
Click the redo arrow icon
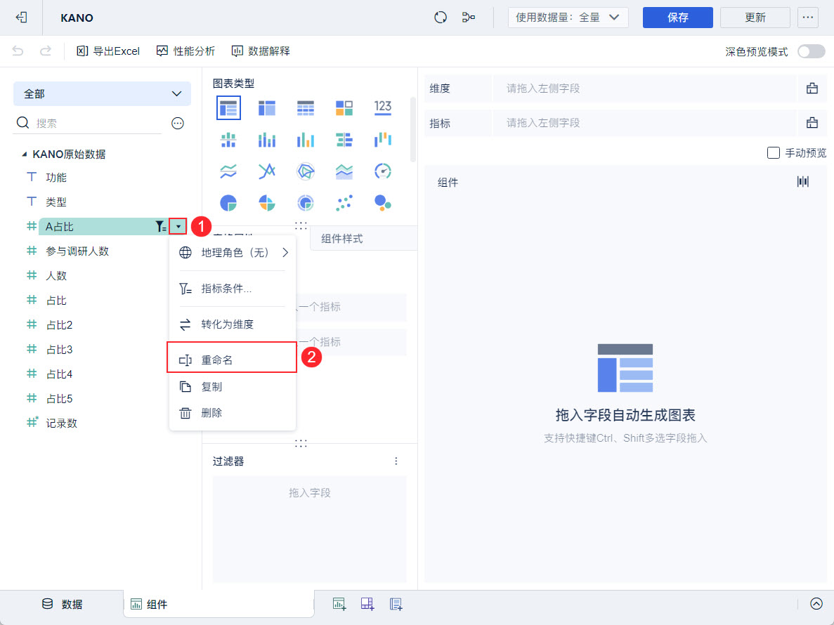(46, 51)
